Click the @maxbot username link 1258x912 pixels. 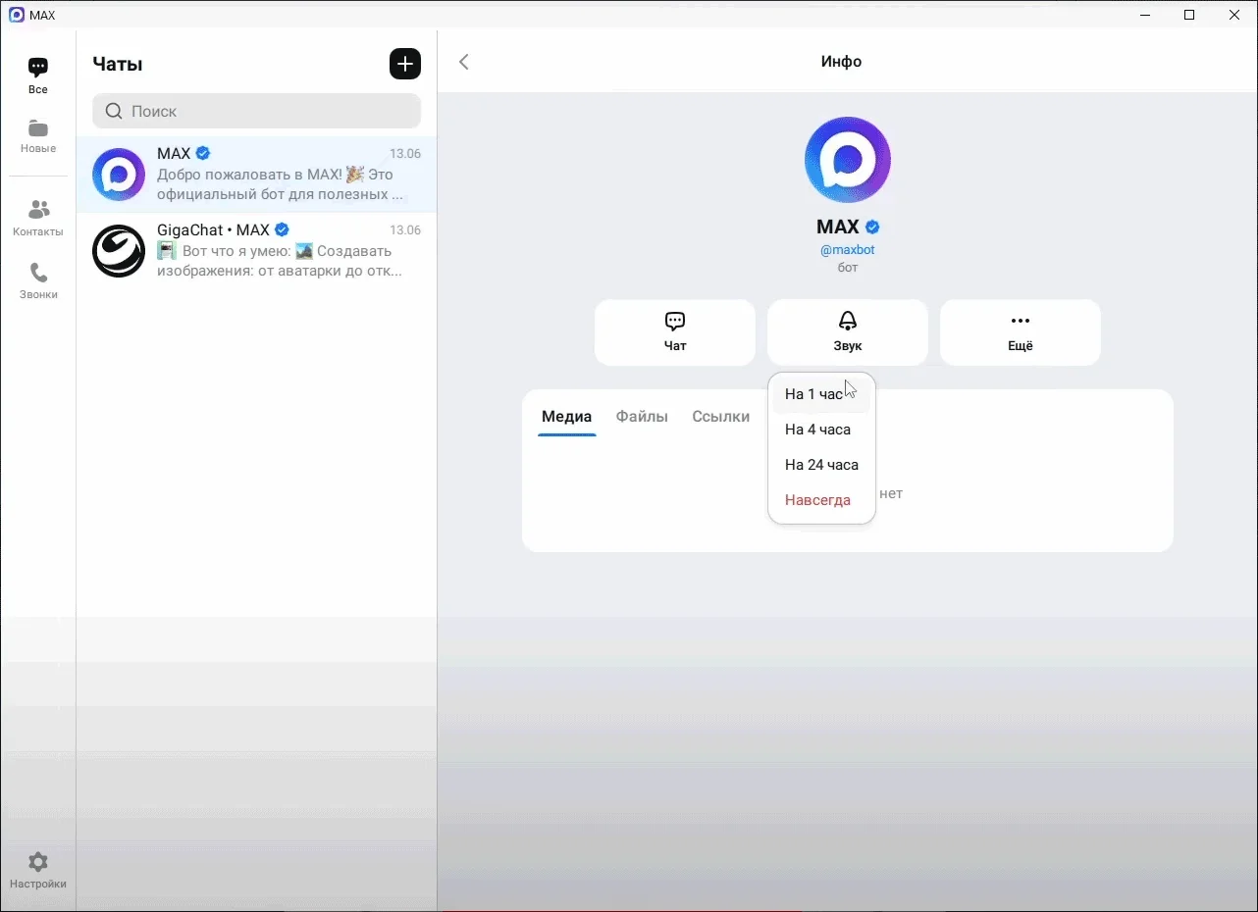(x=847, y=250)
